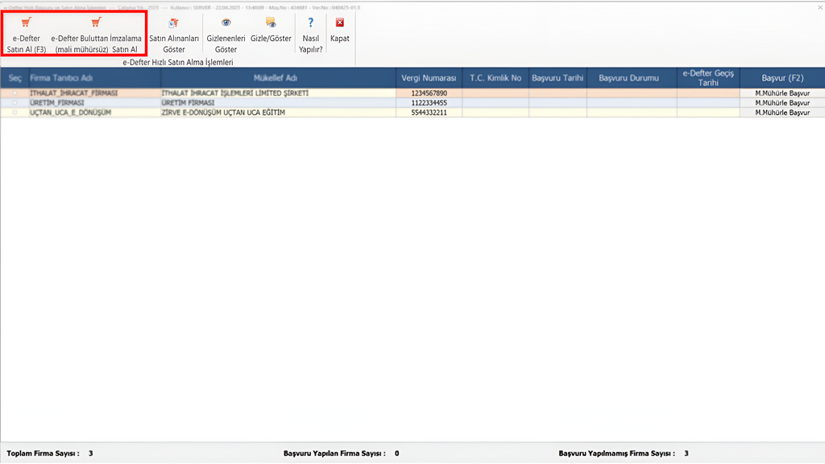The height and width of the screenshot is (464, 825).
Task: Click the Kapat toolbar button
Action: pyautogui.click(x=340, y=30)
